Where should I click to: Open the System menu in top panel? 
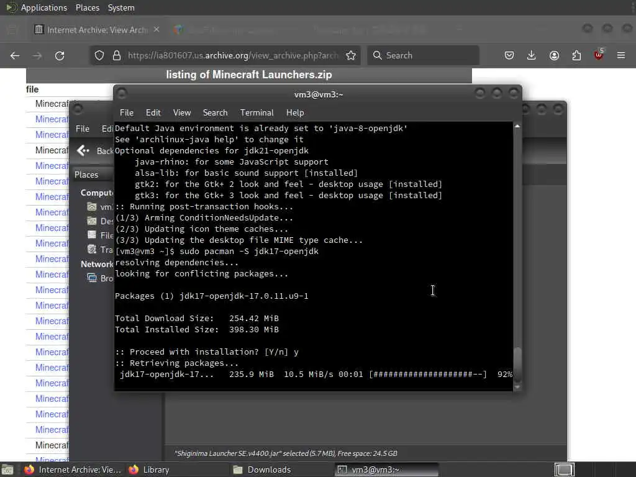point(121,7)
